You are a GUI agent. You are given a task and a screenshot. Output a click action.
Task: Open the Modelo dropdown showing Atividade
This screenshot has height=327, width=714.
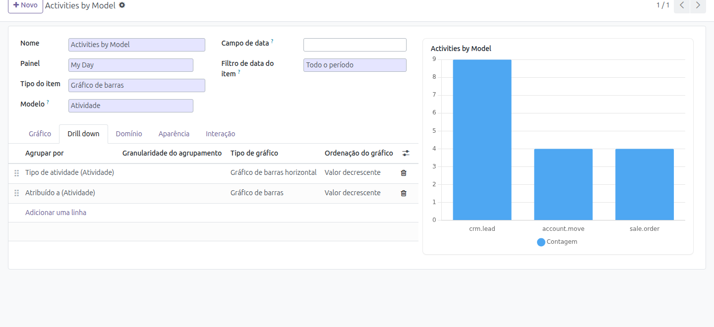(131, 106)
